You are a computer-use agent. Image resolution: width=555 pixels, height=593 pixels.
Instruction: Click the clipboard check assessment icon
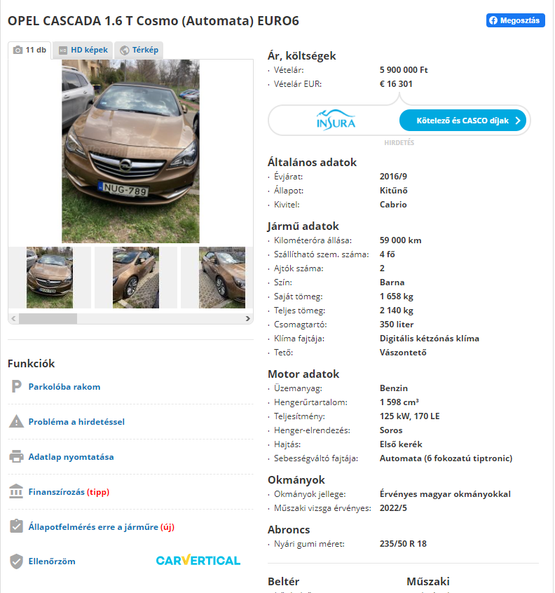tap(16, 526)
